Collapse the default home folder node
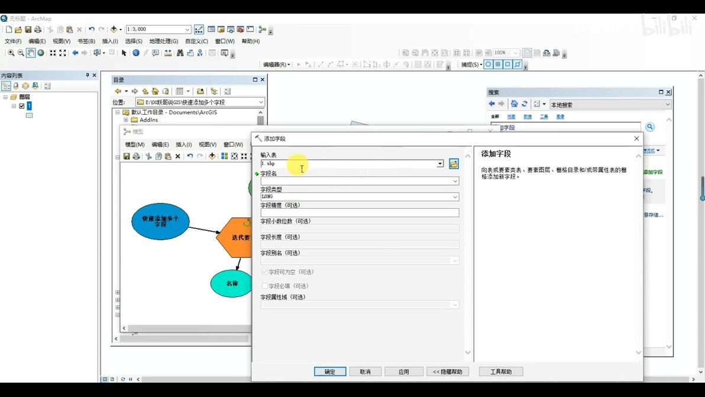 (x=118, y=112)
